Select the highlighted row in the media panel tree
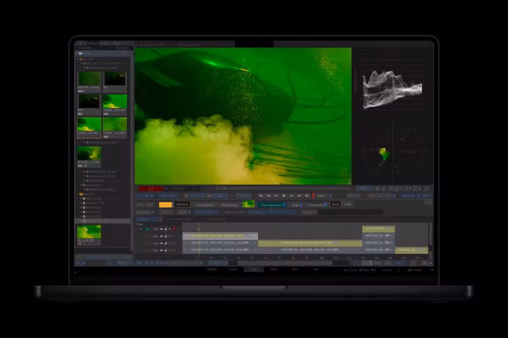Screen dimensions: 508x338 click(x=103, y=220)
